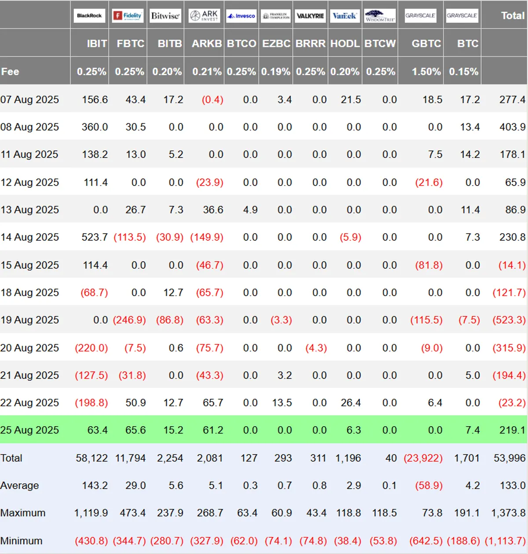Select the Total column header
Viewport: 528px width, 554px height.
coord(513,15)
